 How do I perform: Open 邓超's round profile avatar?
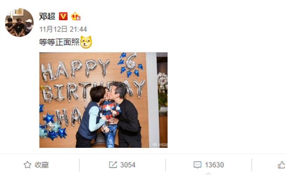click(19, 22)
